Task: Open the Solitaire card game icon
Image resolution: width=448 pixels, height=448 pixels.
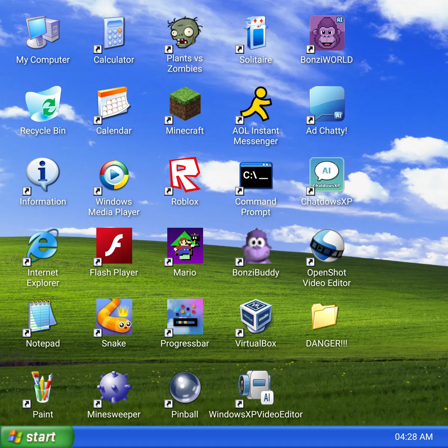Action: tap(256, 33)
